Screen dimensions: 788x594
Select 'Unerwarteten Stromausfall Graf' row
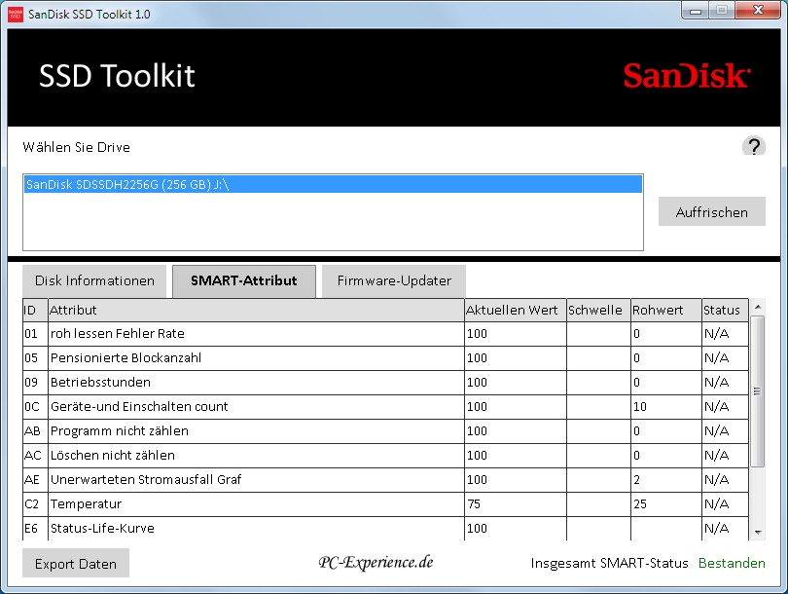[x=385, y=479]
